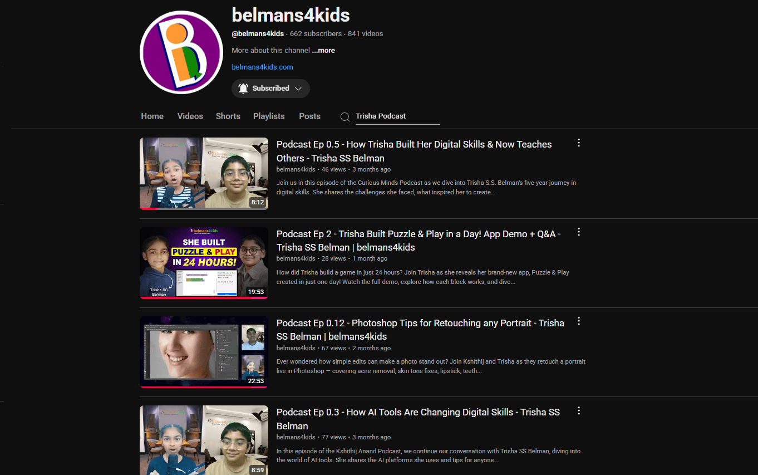Viewport: 758px width, 475px height.
Task: Open the options menu for Podcast Ep 0.5
Action: 579,143
